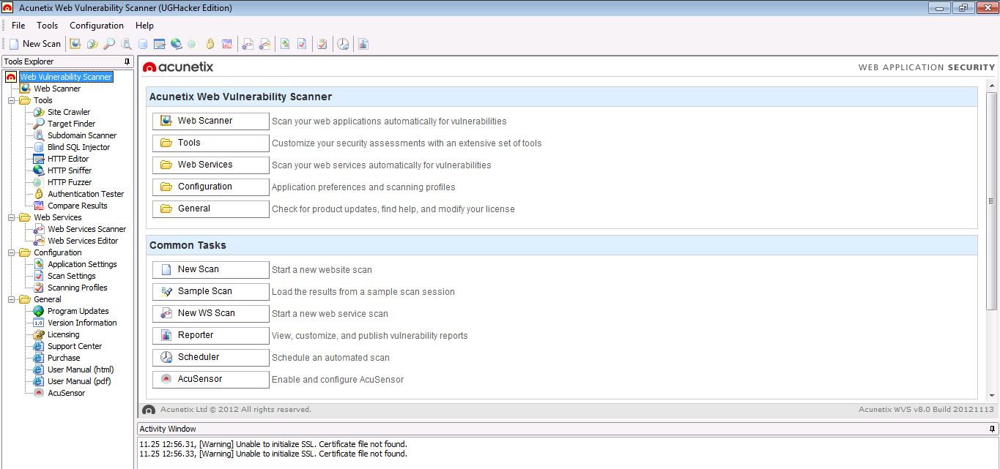Click the HTTP Fuzzer toolbar icon
Image resolution: width=1000 pixels, height=469 pixels.
(192, 44)
